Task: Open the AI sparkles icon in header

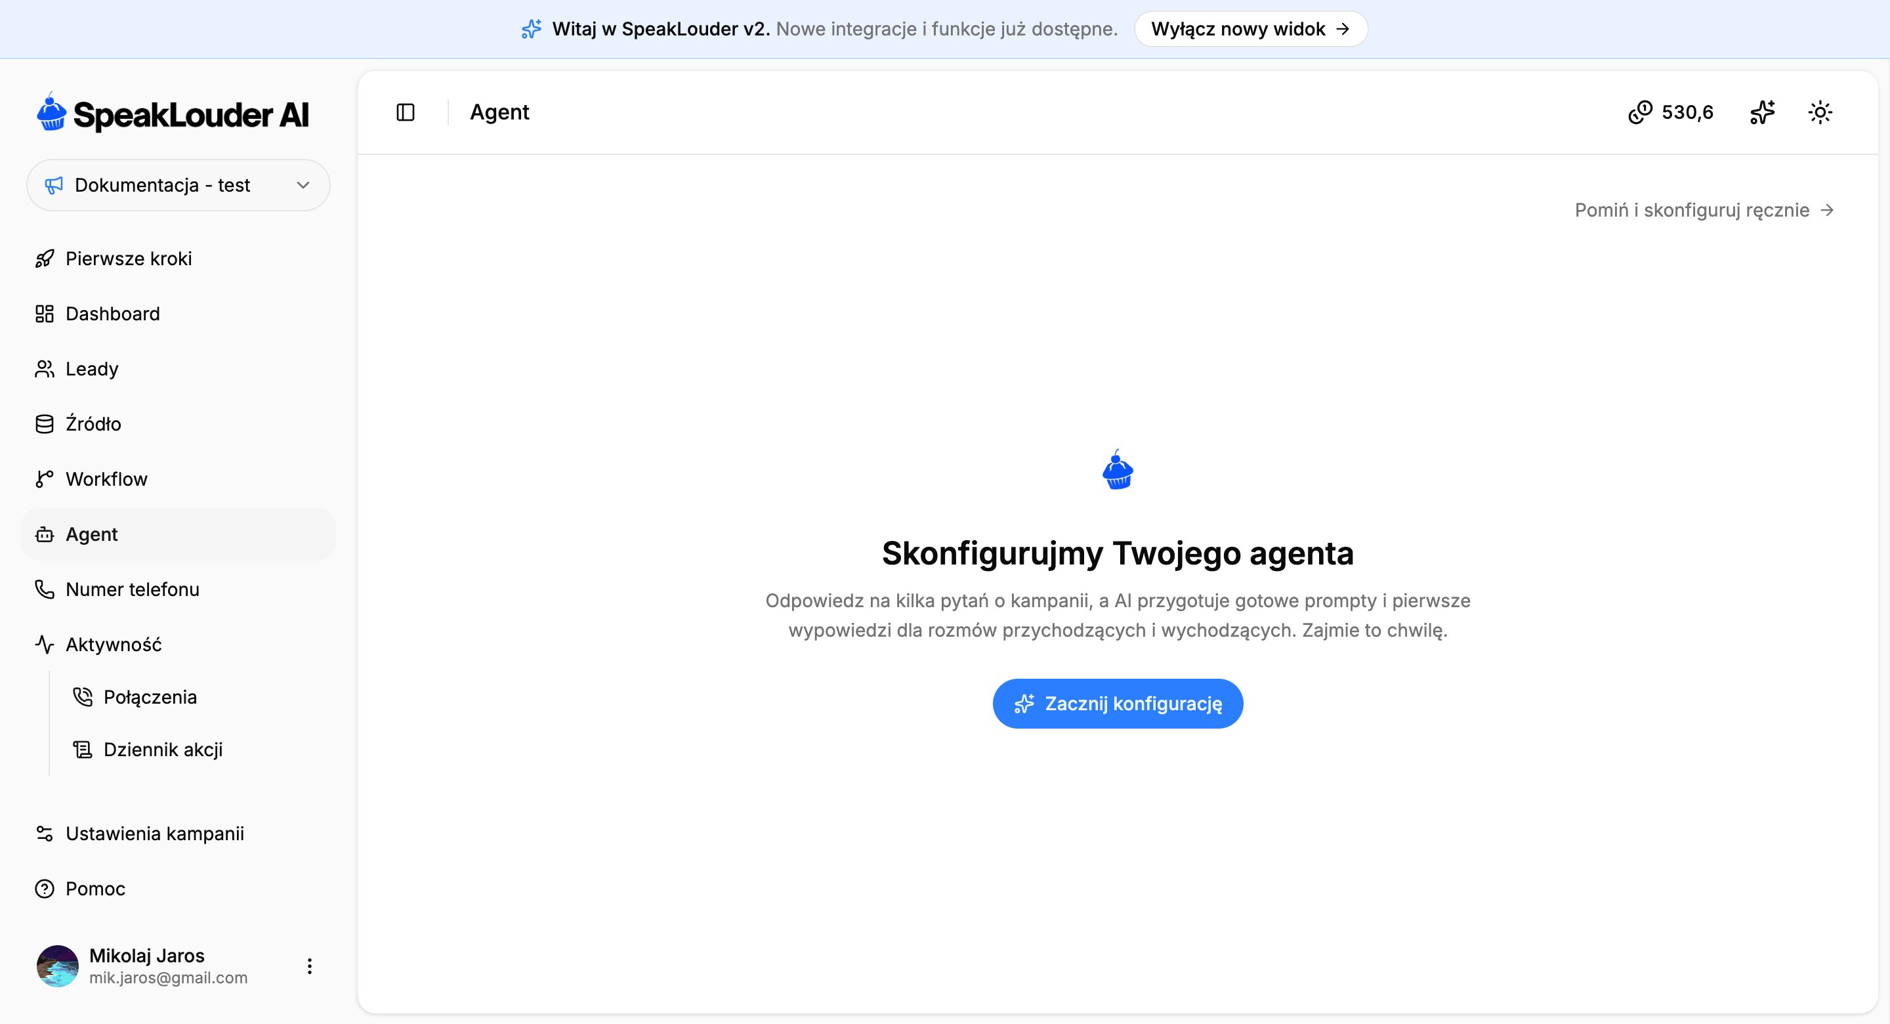Action: 1762,112
